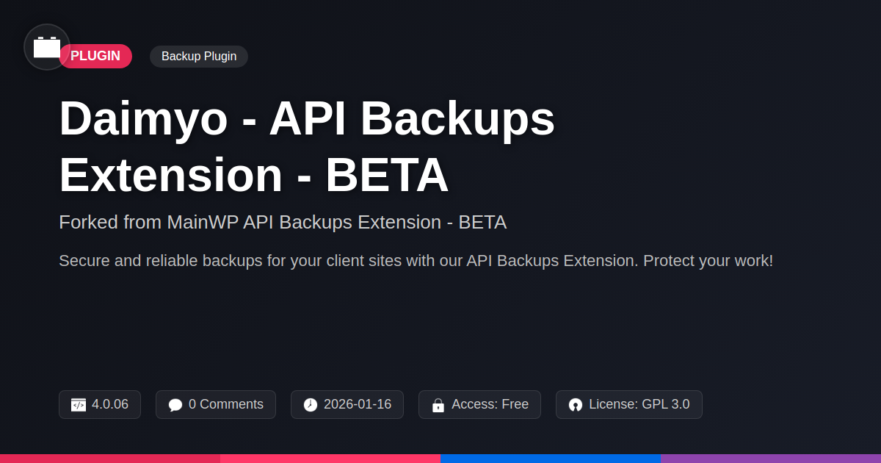The width and height of the screenshot is (881, 463).
Task: Click the open source license icon
Action: pos(576,405)
